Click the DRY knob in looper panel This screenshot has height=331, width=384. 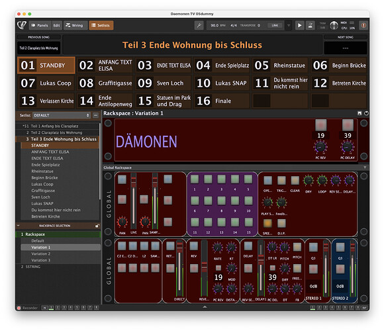click(x=309, y=181)
